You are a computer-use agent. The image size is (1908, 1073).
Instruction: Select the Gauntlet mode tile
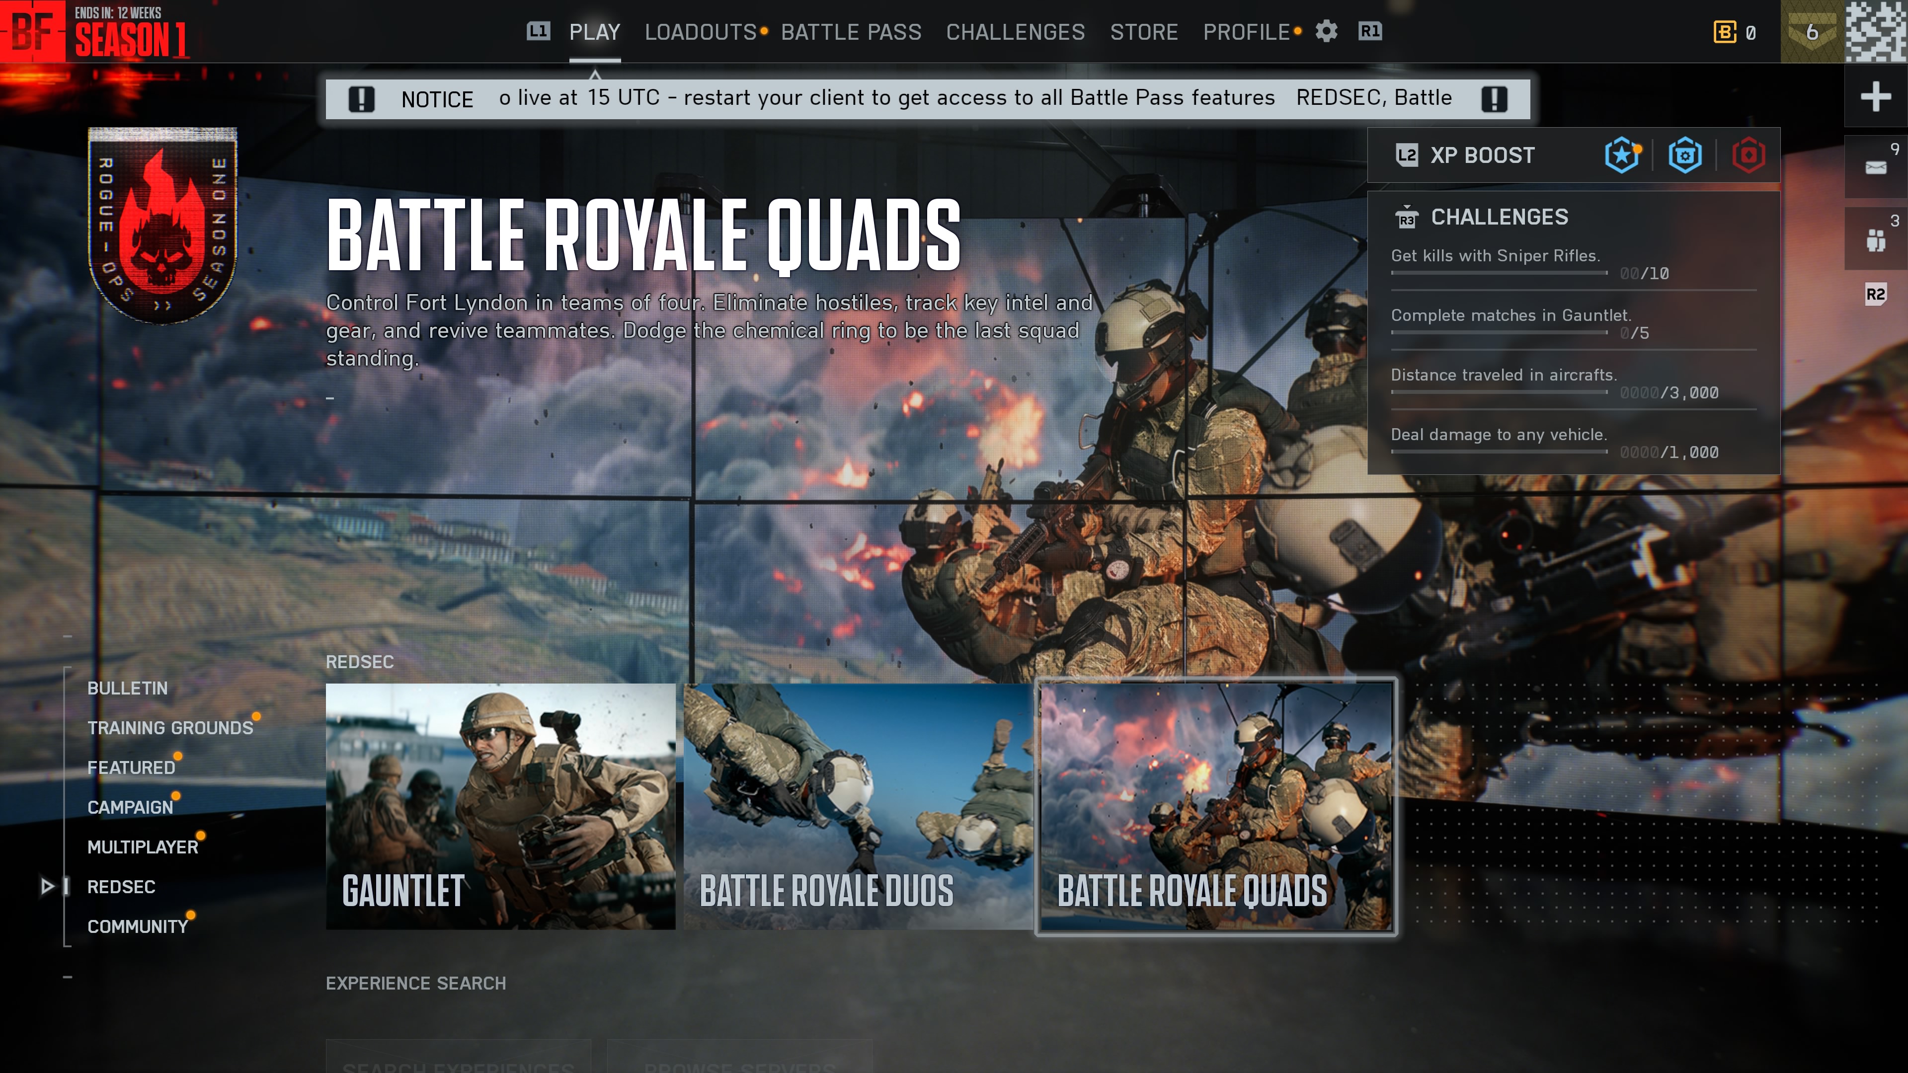501,806
